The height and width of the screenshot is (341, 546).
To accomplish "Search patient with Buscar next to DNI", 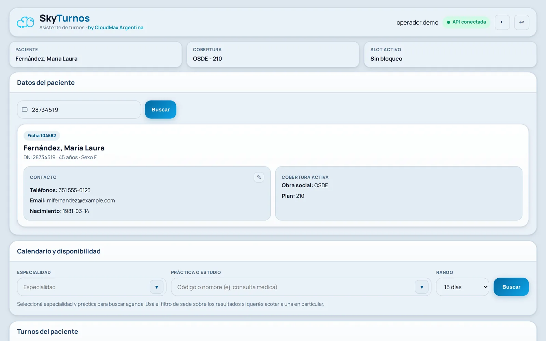I will click(160, 109).
